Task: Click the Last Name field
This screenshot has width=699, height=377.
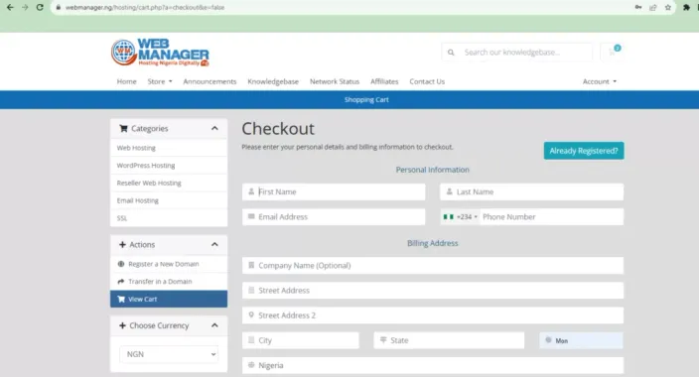Action: coord(532,192)
